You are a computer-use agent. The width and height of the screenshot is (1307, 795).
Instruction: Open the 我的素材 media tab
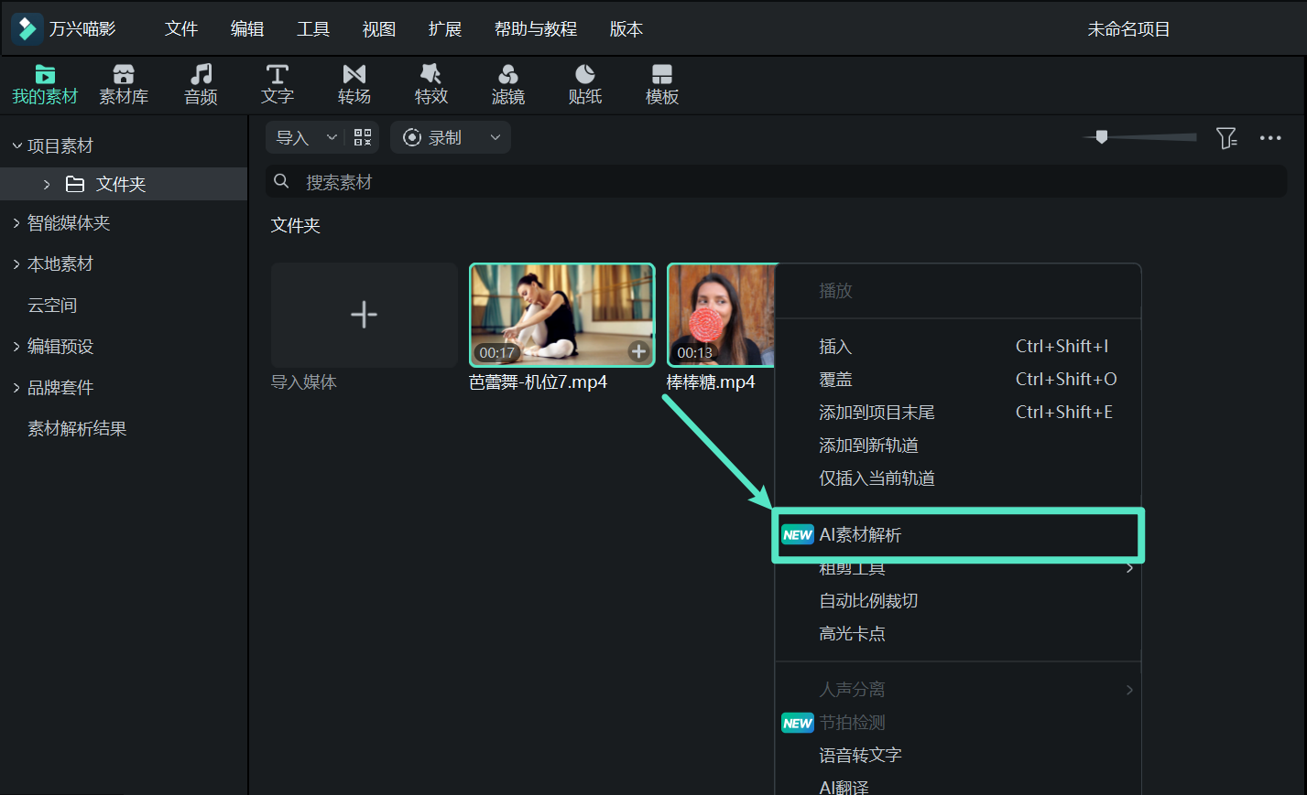pos(45,85)
